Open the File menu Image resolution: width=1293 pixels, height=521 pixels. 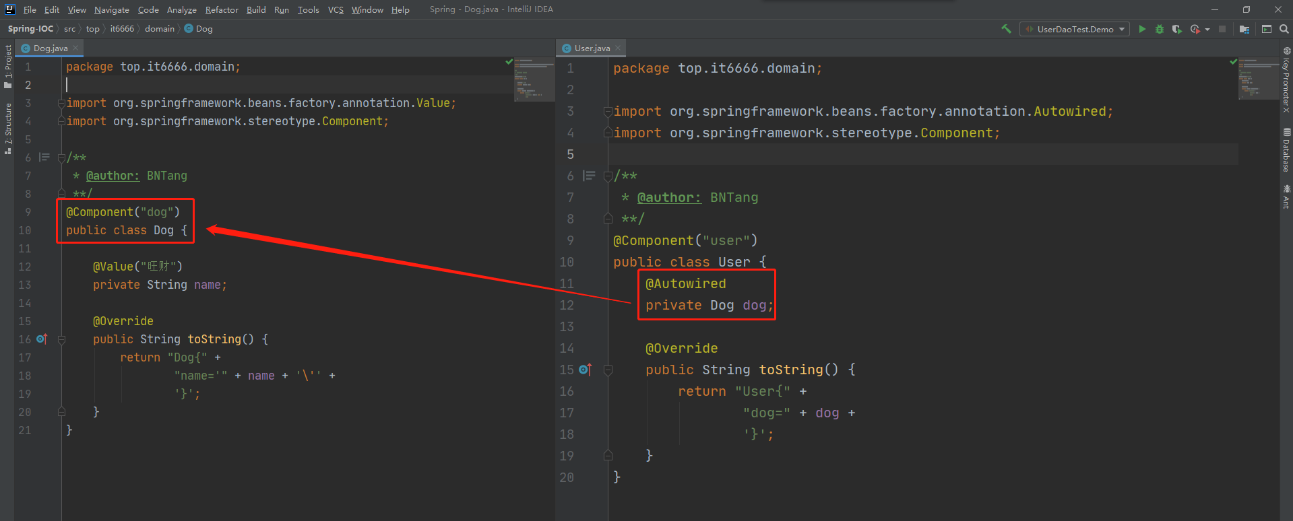click(x=30, y=9)
